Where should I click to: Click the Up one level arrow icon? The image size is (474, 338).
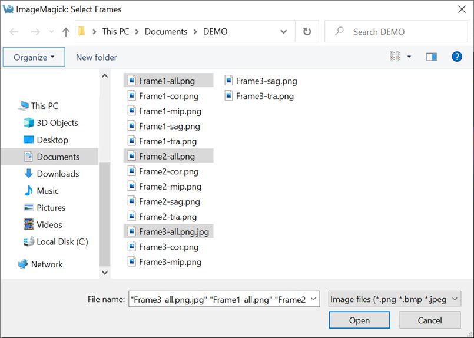[x=66, y=32]
